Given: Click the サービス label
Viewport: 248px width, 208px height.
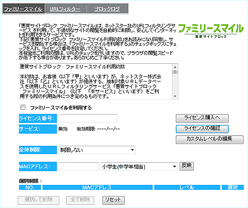Looking at the screenshot, I should (38, 129).
